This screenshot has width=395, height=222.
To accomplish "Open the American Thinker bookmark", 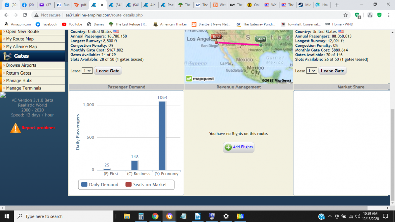I will [x=170, y=24].
